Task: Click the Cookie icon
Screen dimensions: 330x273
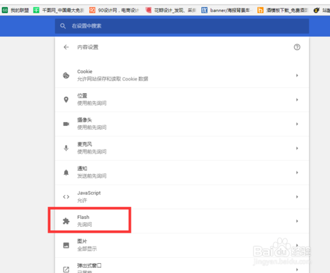Action: click(66, 75)
